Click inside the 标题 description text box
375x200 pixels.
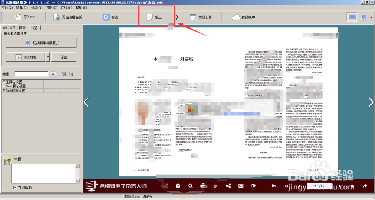click(x=43, y=173)
